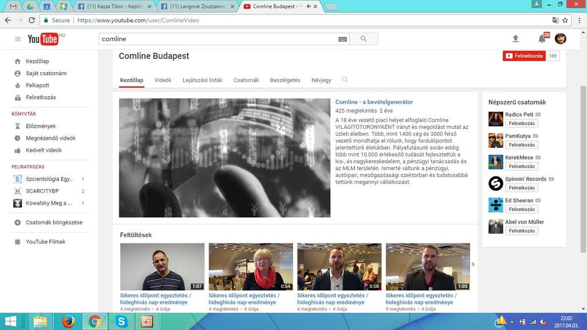
Task: Open File Explorer from the taskbar
Action: point(41,321)
